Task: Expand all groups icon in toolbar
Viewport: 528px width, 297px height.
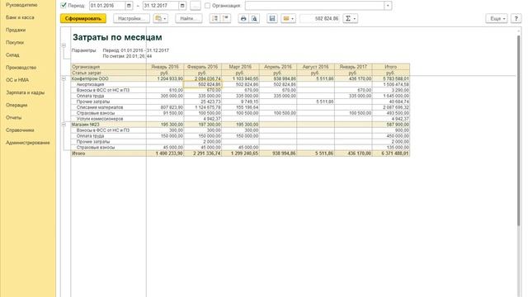Action: click(214, 18)
